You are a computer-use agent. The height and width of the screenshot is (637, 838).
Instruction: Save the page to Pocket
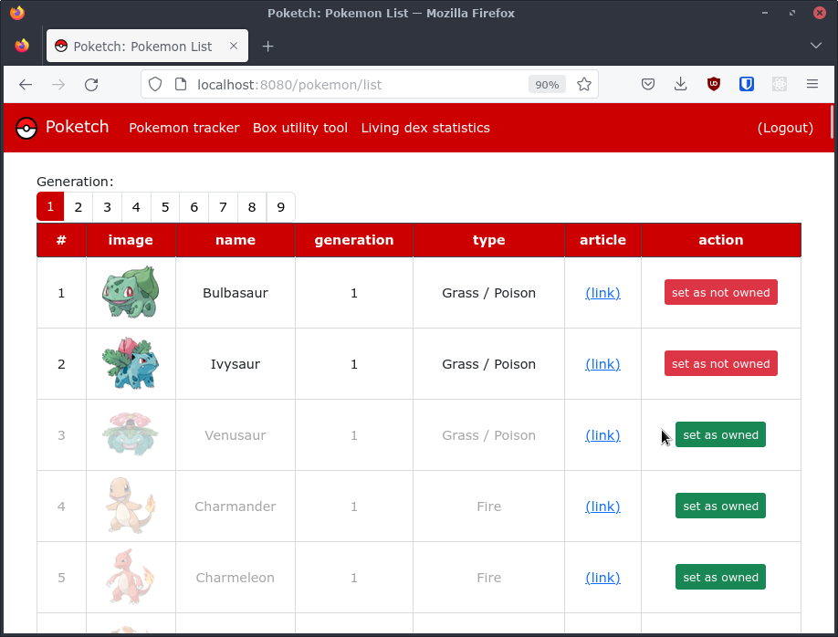647,84
